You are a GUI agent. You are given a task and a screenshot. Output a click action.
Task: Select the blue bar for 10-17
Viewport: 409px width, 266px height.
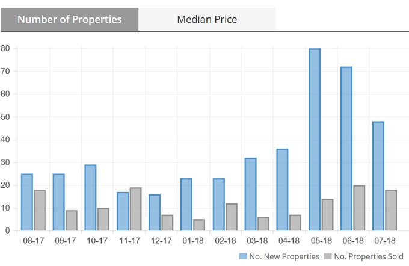click(90, 197)
